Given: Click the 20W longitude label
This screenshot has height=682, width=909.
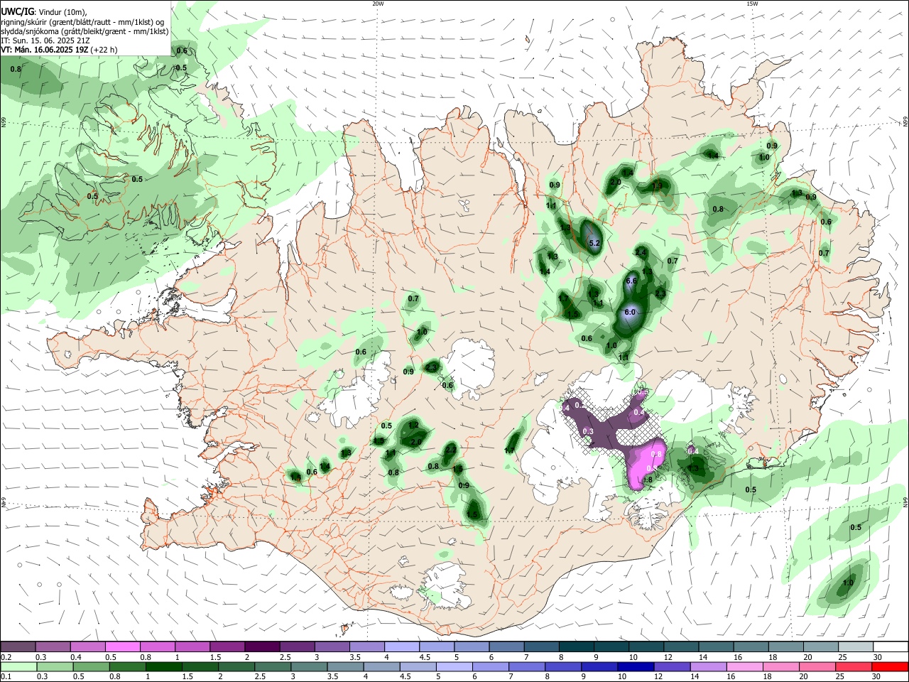Looking at the screenshot, I should tap(378, 4).
